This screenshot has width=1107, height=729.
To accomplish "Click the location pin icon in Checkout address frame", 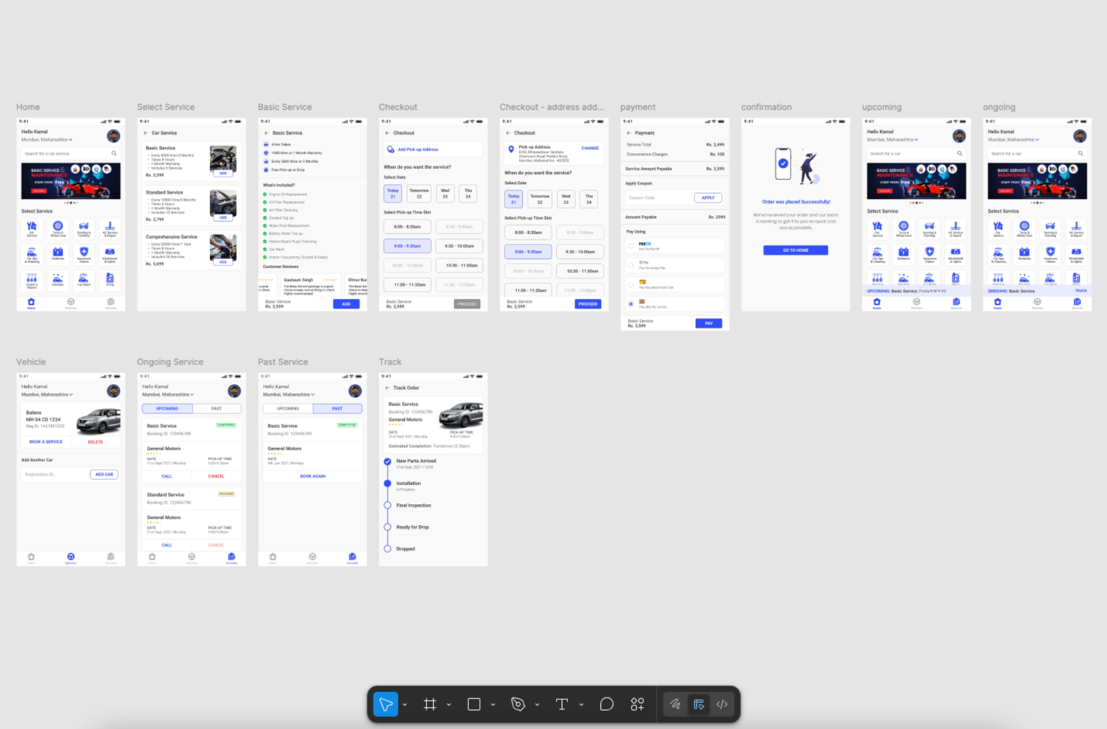I will 511,149.
